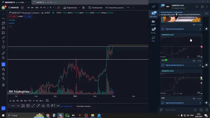Viewport: 210px width, 118px height.
Task: Select the zoom in tool
Action: 3,58
